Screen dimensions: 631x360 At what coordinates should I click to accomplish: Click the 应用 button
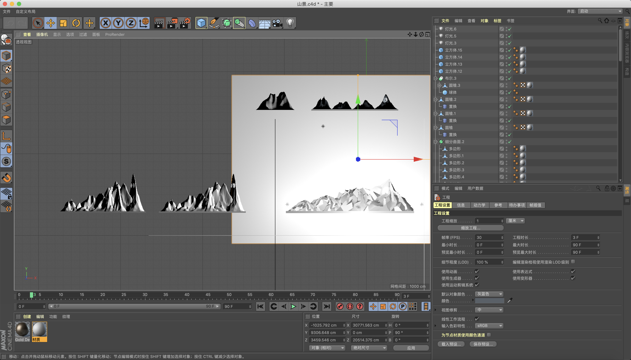click(x=411, y=348)
